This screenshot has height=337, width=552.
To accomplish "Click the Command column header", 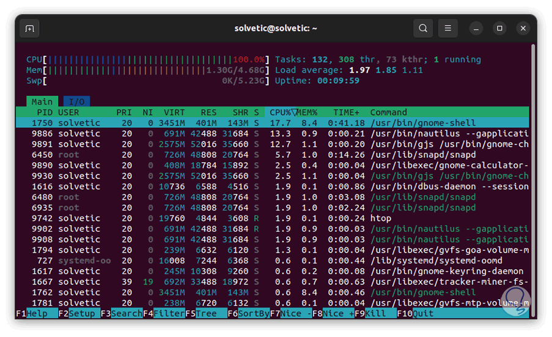I will point(388,113).
